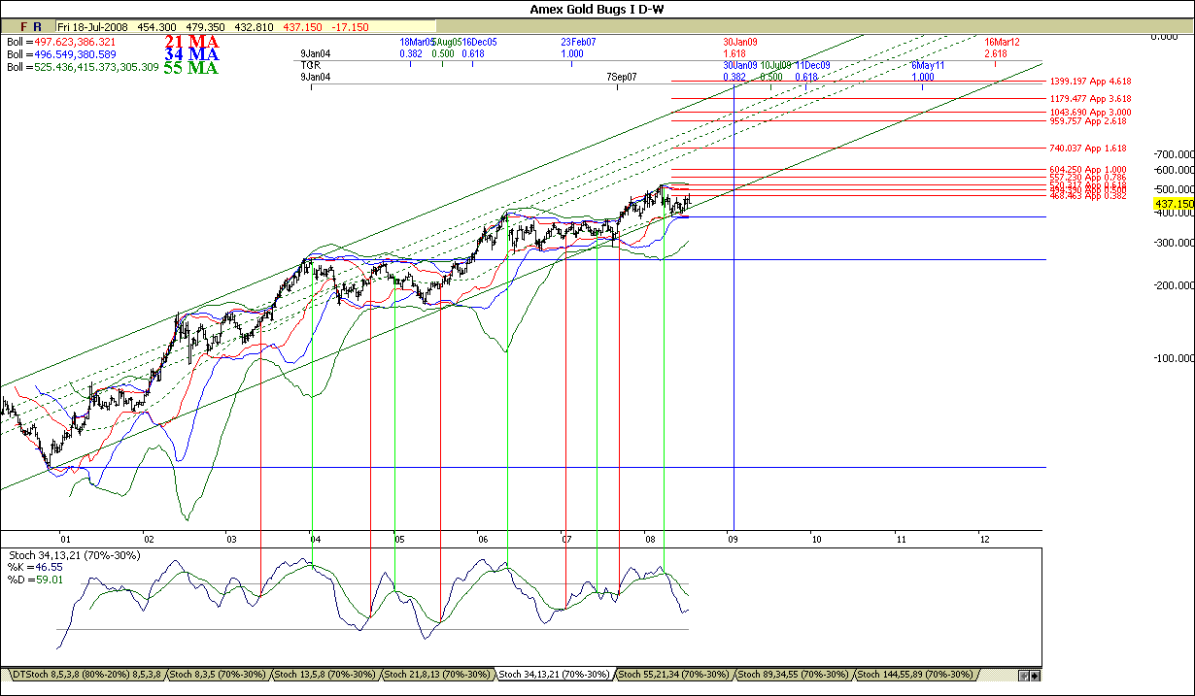Click the %D =59.01 stochastic readout
Screen dimensions: 1195x696
35,580
